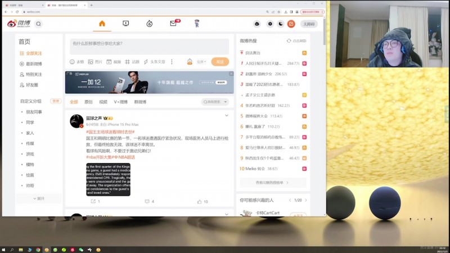Open the 头条文章 headline article option
Viewport: 450px width, 253px height.
coord(155,62)
